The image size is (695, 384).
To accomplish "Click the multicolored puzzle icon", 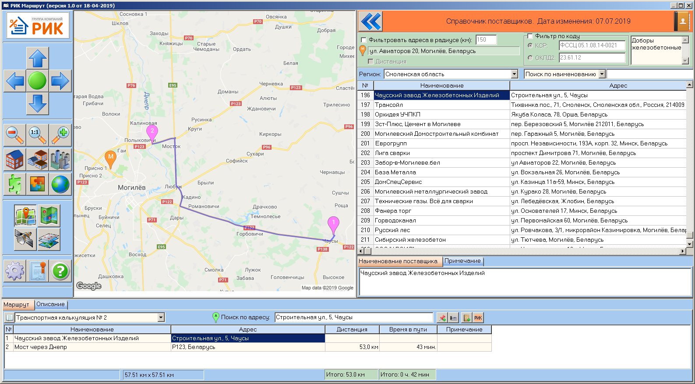I will [37, 184].
